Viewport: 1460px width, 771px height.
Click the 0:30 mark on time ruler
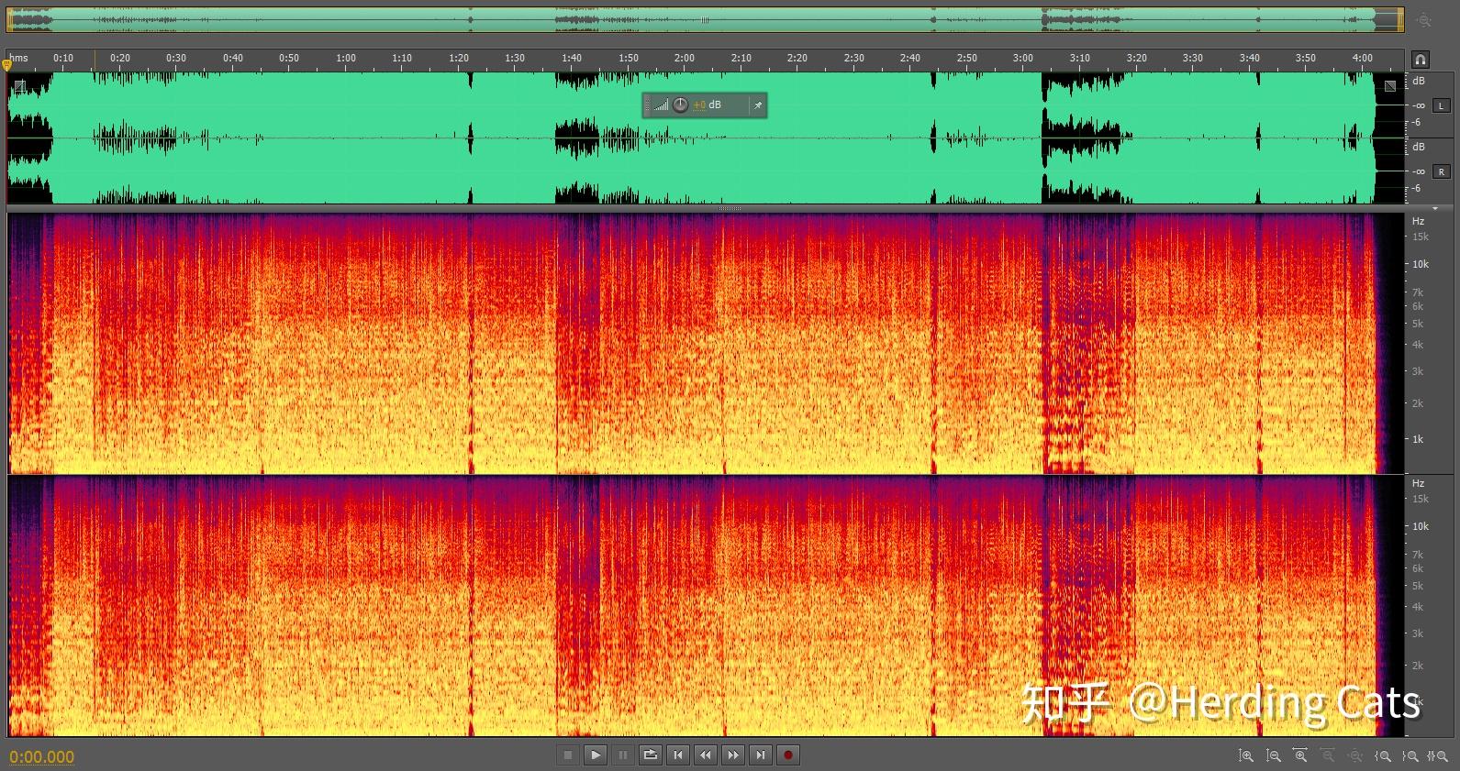[176, 58]
